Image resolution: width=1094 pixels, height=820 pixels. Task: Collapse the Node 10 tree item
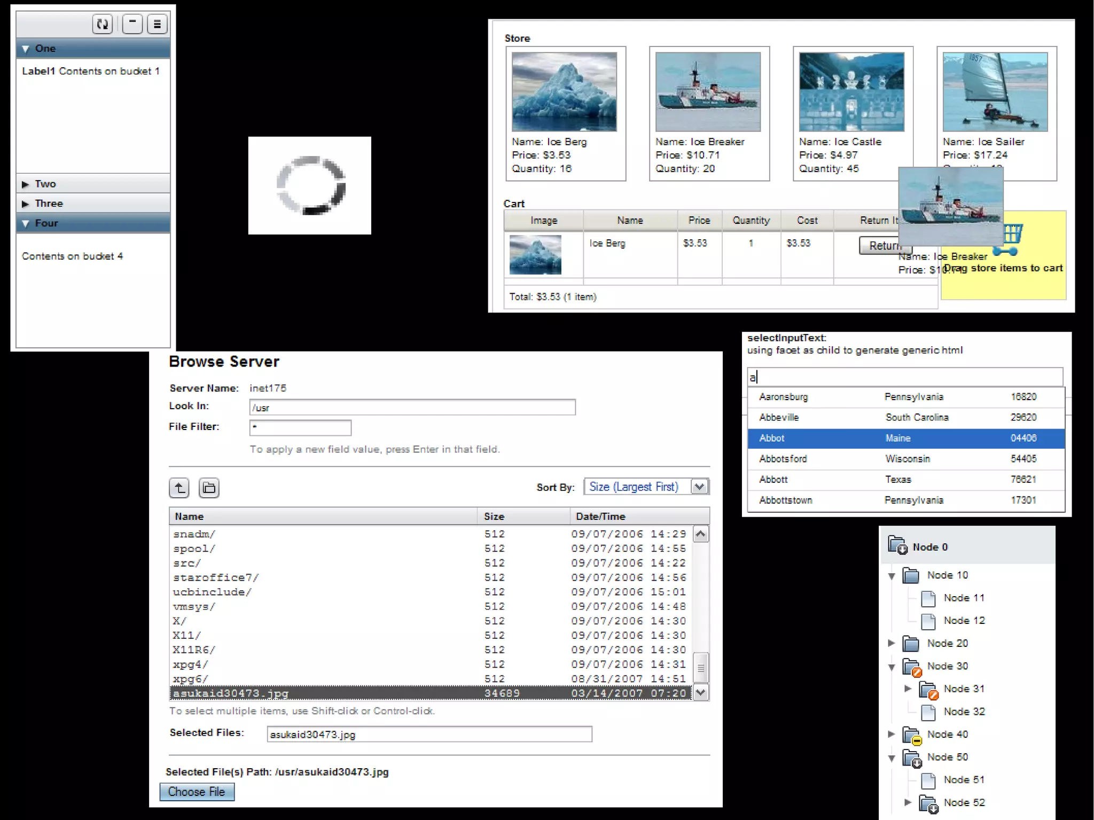click(x=891, y=576)
